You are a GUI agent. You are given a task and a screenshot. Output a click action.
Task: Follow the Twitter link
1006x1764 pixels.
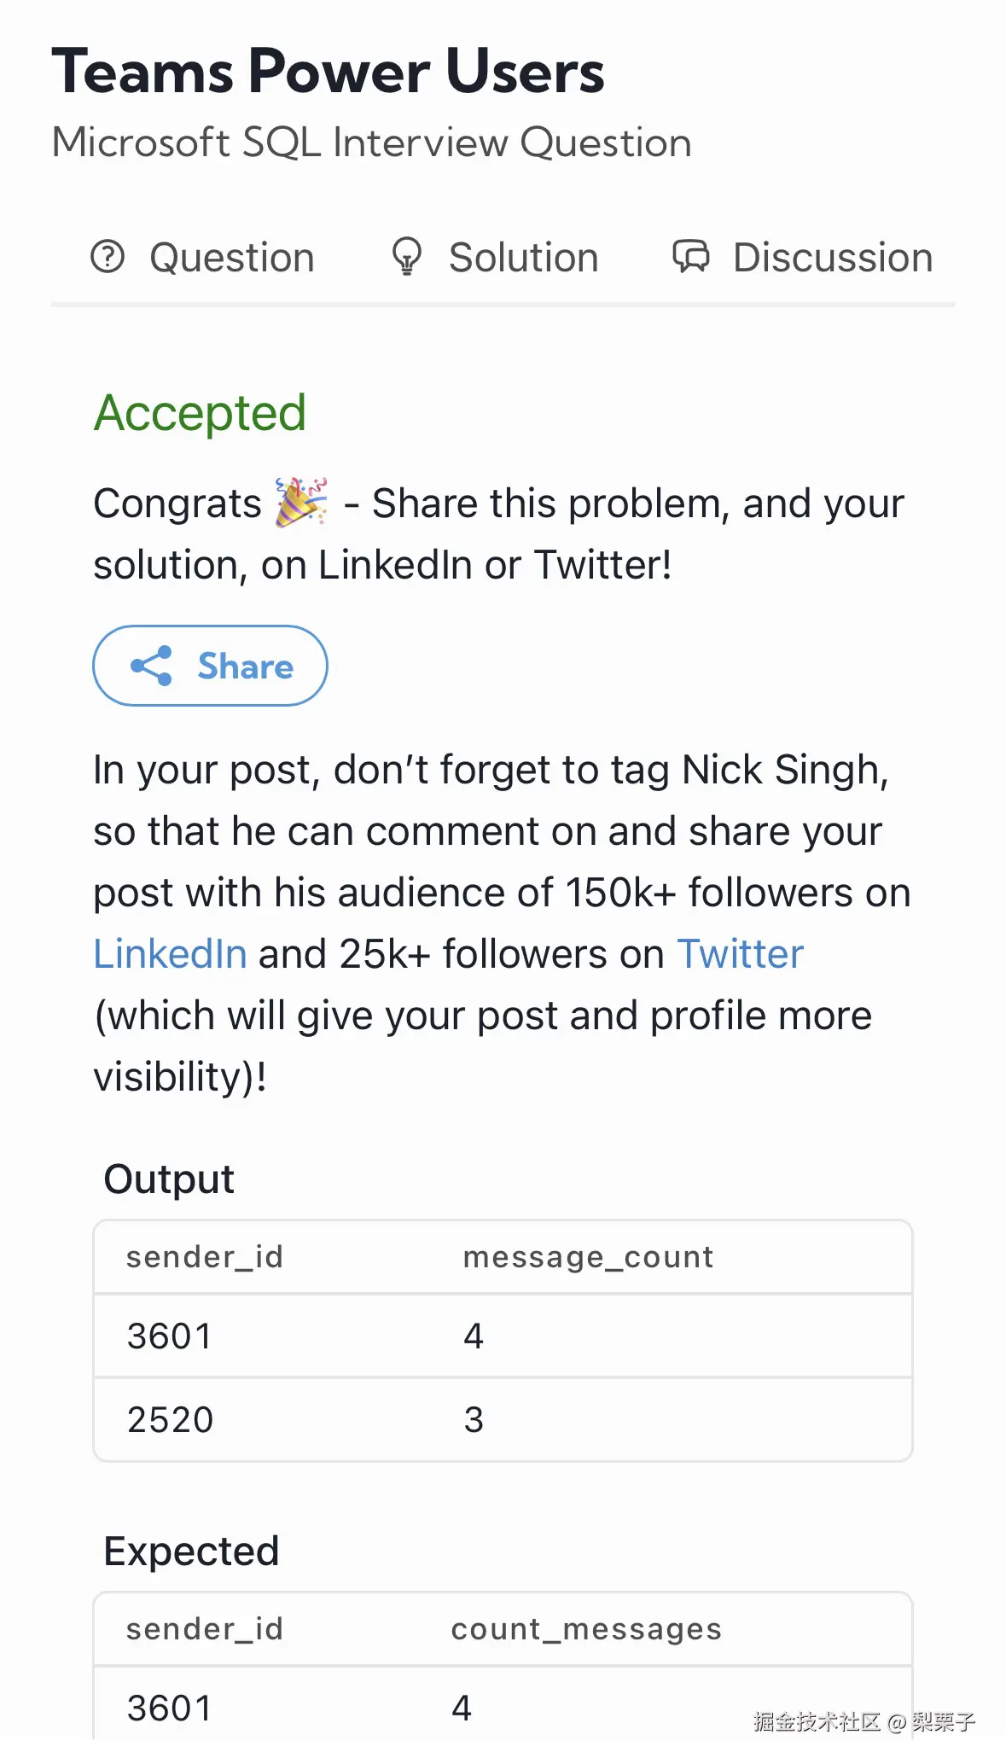pos(740,954)
